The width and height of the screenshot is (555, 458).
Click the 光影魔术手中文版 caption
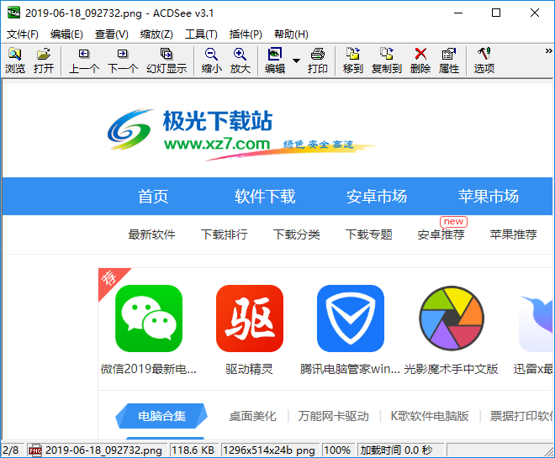tap(451, 369)
